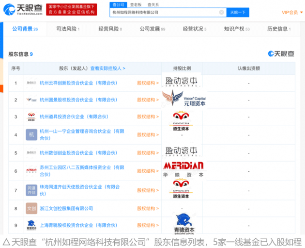Open the 知识产权 tab
This screenshot has width=305, height=248.
[236, 29]
